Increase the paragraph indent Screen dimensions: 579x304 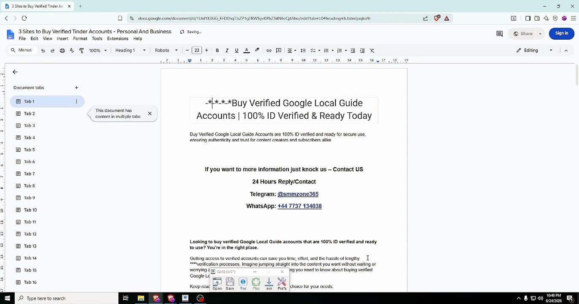[362, 51]
